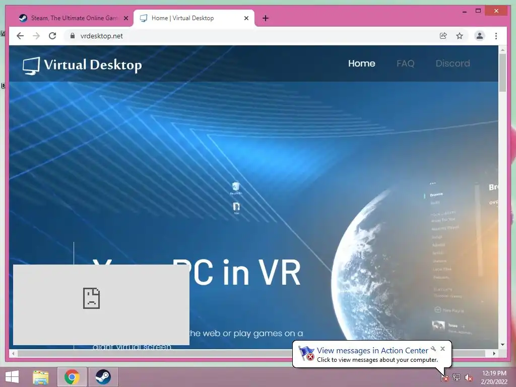Click the network tray icon
Image resolution: width=516 pixels, height=387 pixels.
pyautogui.click(x=457, y=377)
